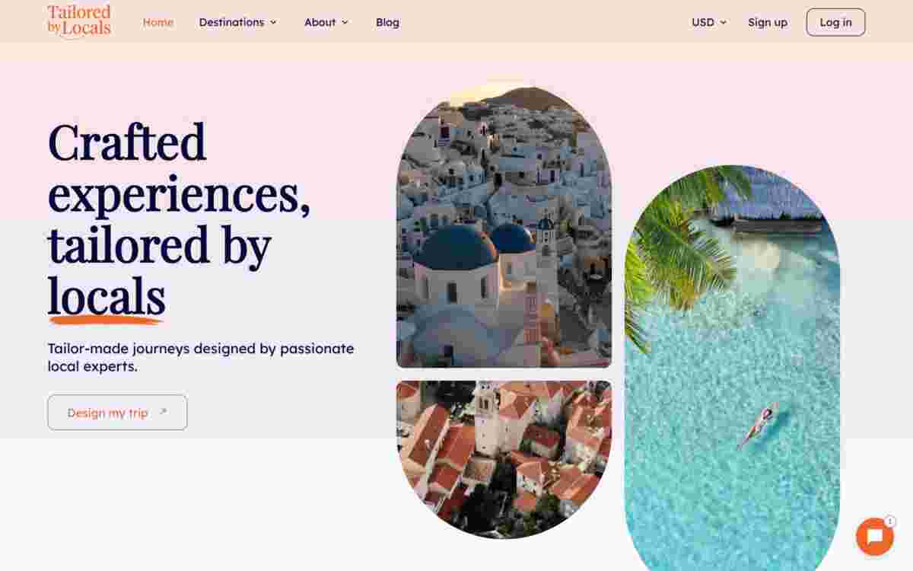This screenshot has width=913, height=571.
Task: Open the About menu
Action: [326, 22]
